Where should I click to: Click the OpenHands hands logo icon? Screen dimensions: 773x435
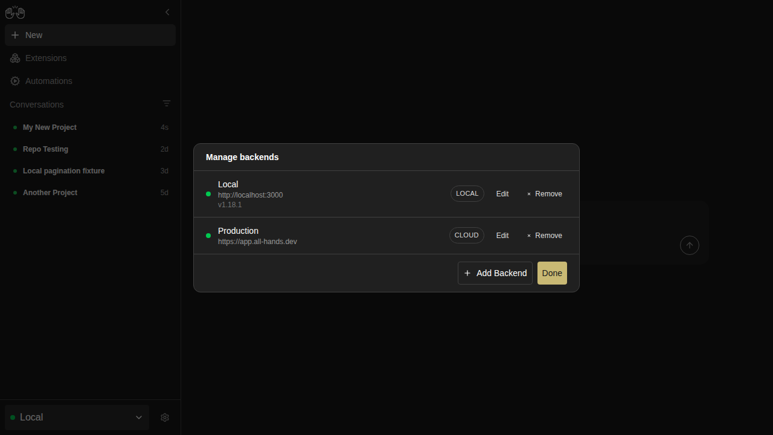pyautogui.click(x=15, y=12)
